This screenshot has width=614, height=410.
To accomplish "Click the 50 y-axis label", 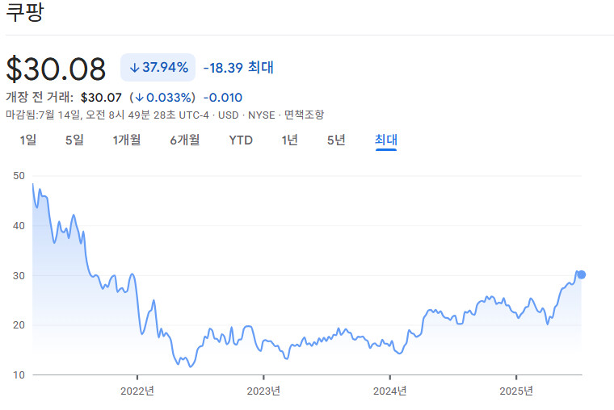I will click(19, 176).
